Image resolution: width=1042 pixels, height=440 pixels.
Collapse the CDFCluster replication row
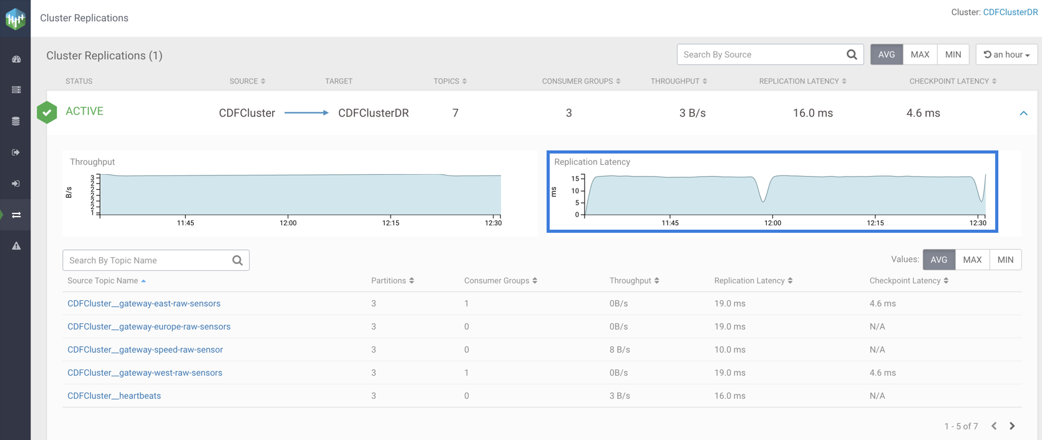click(x=1023, y=114)
